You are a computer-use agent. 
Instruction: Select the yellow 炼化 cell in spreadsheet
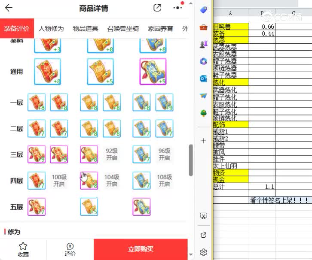click(x=231, y=82)
